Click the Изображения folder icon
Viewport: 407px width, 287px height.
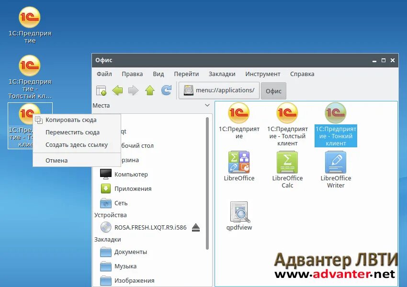pyautogui.click(x=106, y=280)
